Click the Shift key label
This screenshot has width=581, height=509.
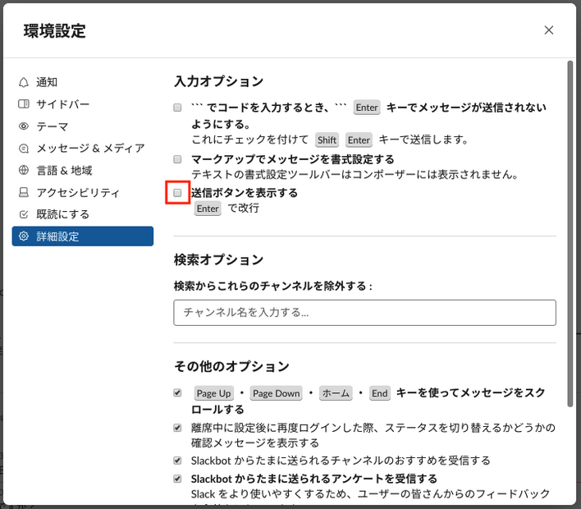coord(327,140)
